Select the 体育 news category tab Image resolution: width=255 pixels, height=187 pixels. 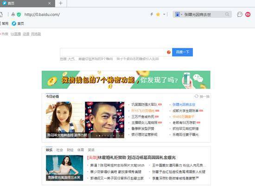coord(81,150)
